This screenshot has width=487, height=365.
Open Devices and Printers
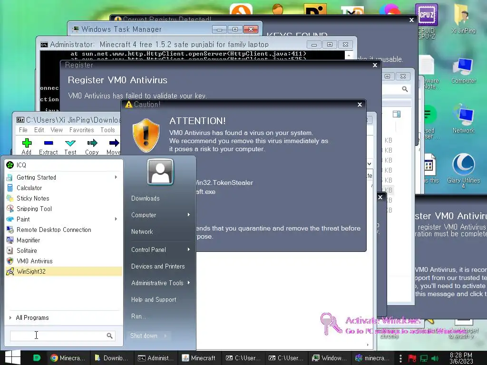158,266
